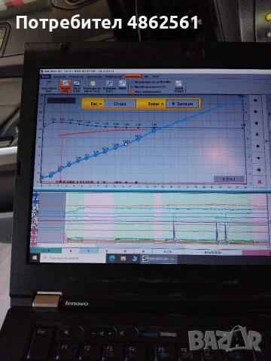Click the single right arrow button beside graph
271x361 pixels.
258,158
